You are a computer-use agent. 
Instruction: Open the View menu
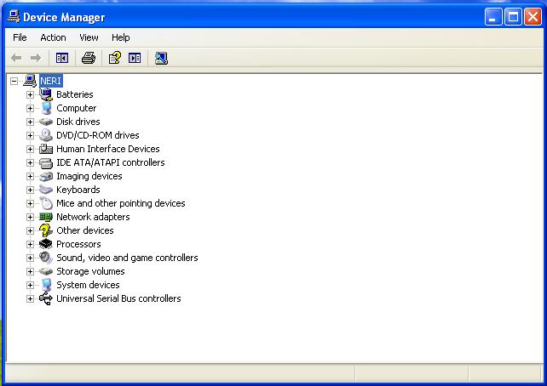[89, 37]
